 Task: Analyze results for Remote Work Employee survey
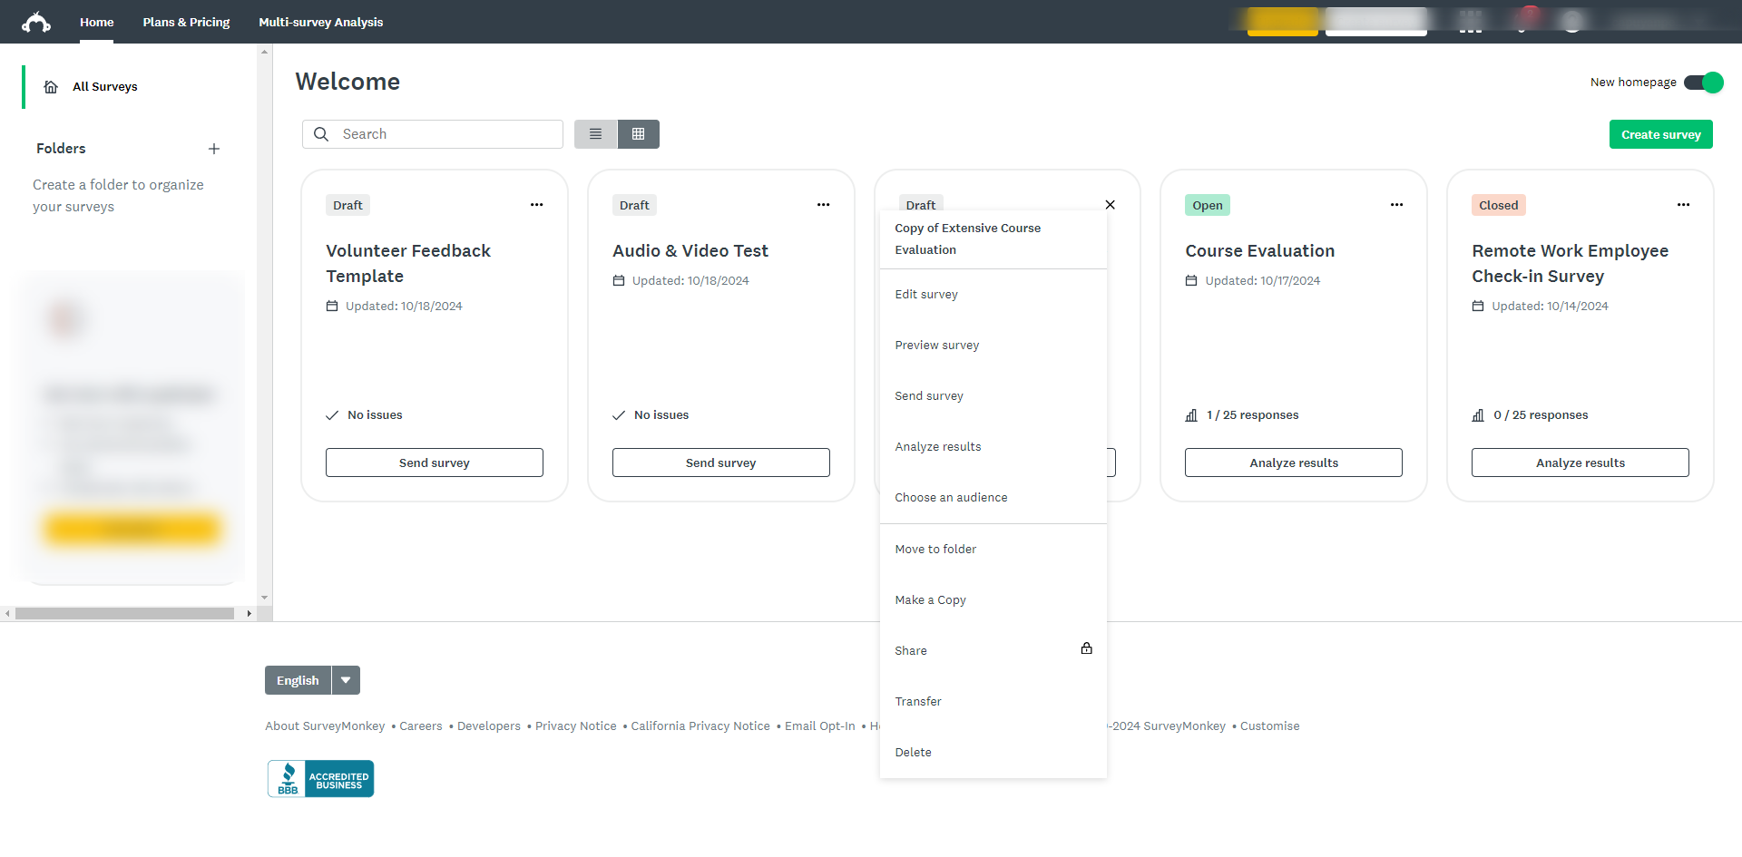point(1581,463)
